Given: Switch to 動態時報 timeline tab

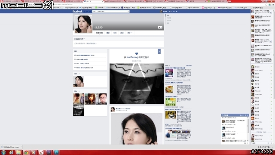Looking at the screenshot, I should (99, 33).
